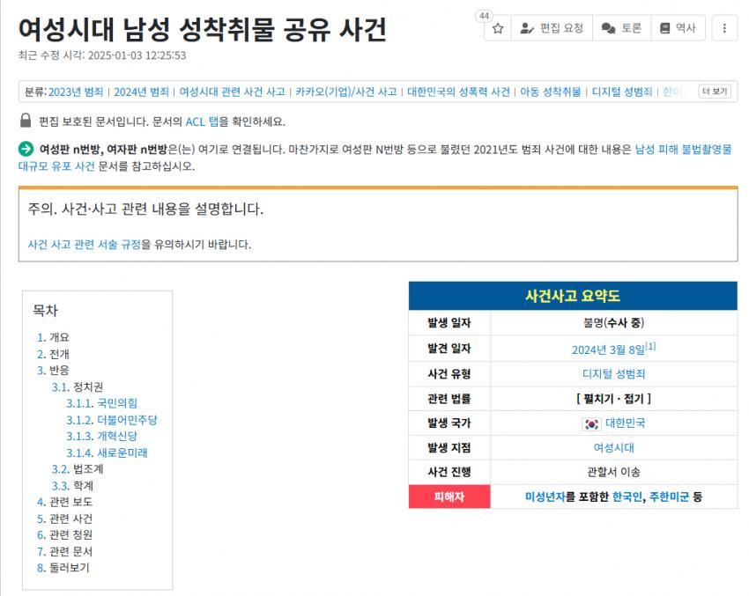Click the green redirect arrow icon
This screenshot has width=749, height=596.
click(x=27, y=151)
